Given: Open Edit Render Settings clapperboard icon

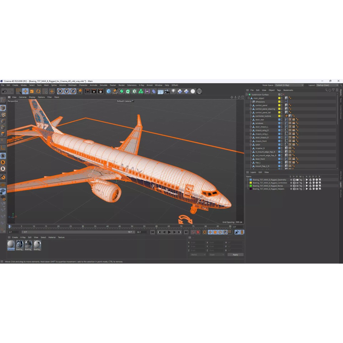Looking at the screenshot, I should [100, 91].
